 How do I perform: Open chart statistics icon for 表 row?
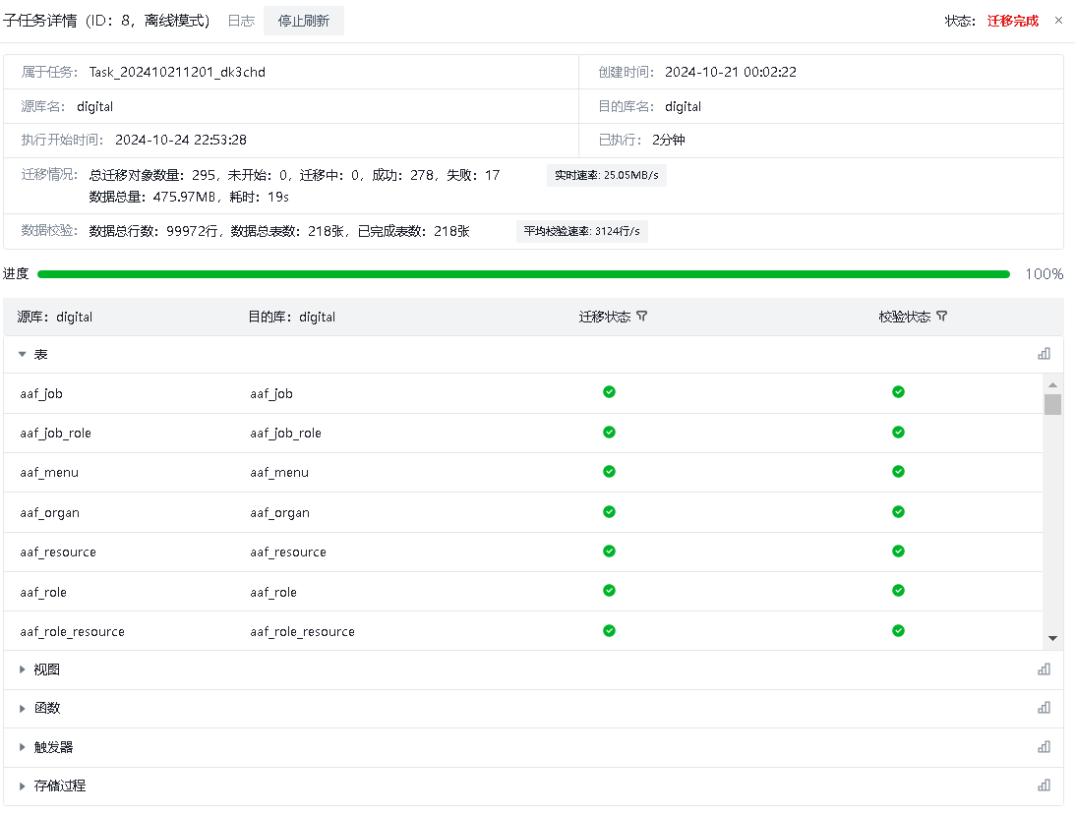(1045, 354)
